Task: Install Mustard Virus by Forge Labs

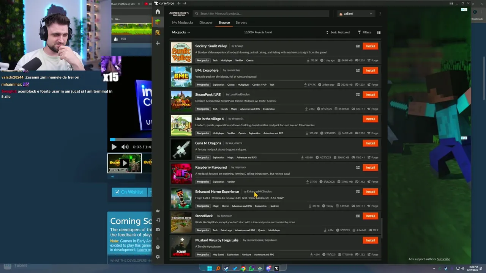Action: point(370,240)
